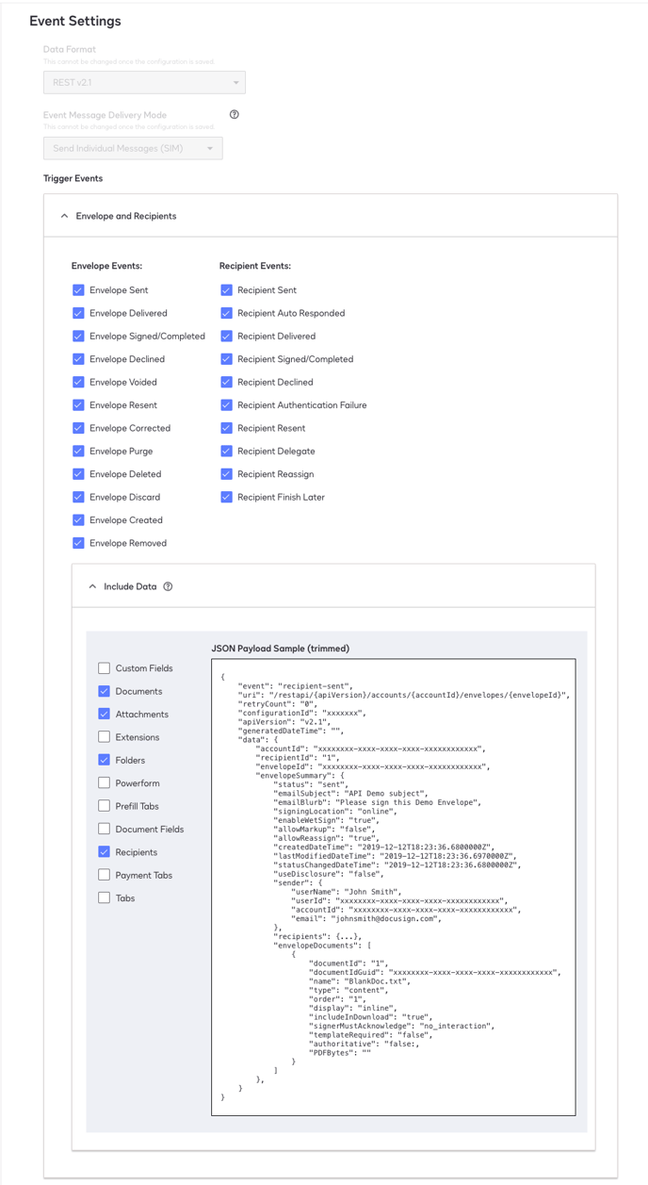648x1185 pixels.
Task: Click the Envelope Signed/Completed label
Action: tap(147, 337)
